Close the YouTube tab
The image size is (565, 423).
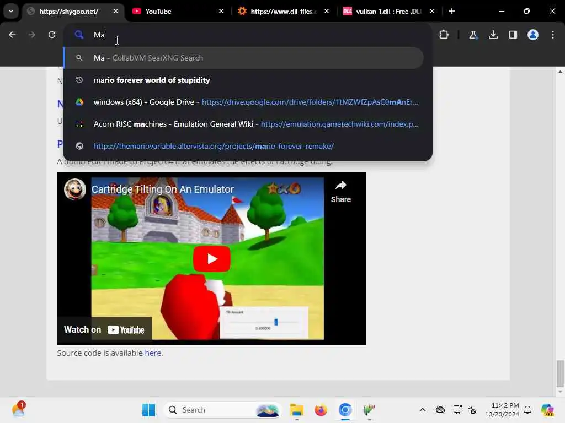click(x=221, y=11)
